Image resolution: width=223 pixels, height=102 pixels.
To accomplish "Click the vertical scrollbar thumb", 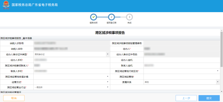I will [222, 49].
